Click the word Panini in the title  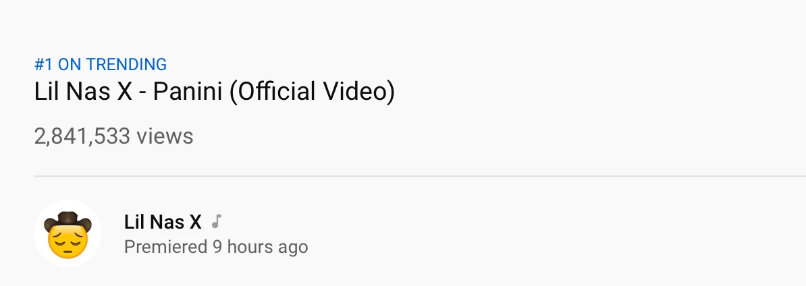pos(187,92)
